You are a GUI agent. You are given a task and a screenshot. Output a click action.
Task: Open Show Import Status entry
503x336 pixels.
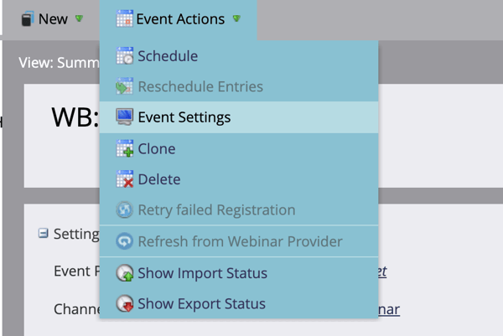239,273
